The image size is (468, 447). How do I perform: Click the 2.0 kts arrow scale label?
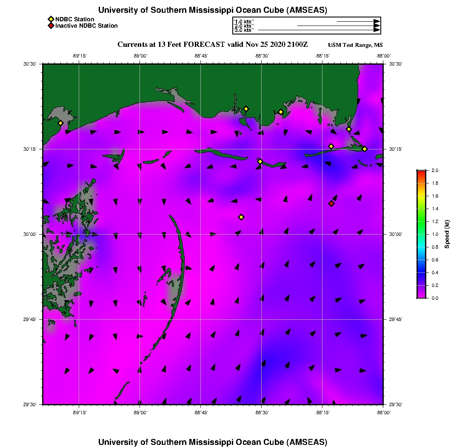tap(245, 26)
